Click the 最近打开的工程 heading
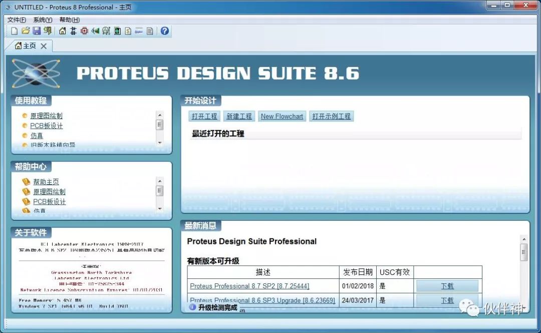The height and width of the screenshot is (333, 541). tap(218, 134)
